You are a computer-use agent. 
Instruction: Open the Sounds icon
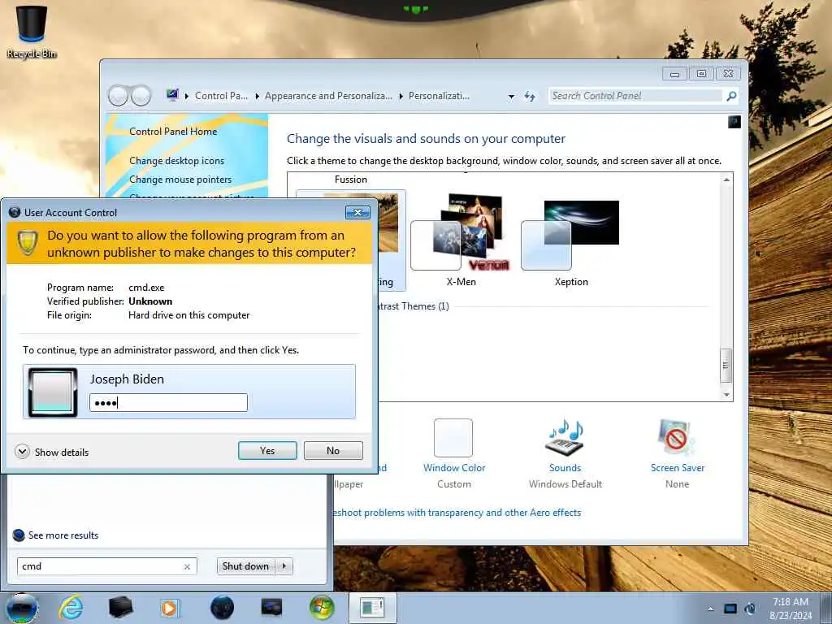pos(565,438)
